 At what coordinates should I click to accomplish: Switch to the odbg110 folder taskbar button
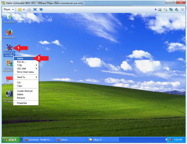tap(103, 140)
